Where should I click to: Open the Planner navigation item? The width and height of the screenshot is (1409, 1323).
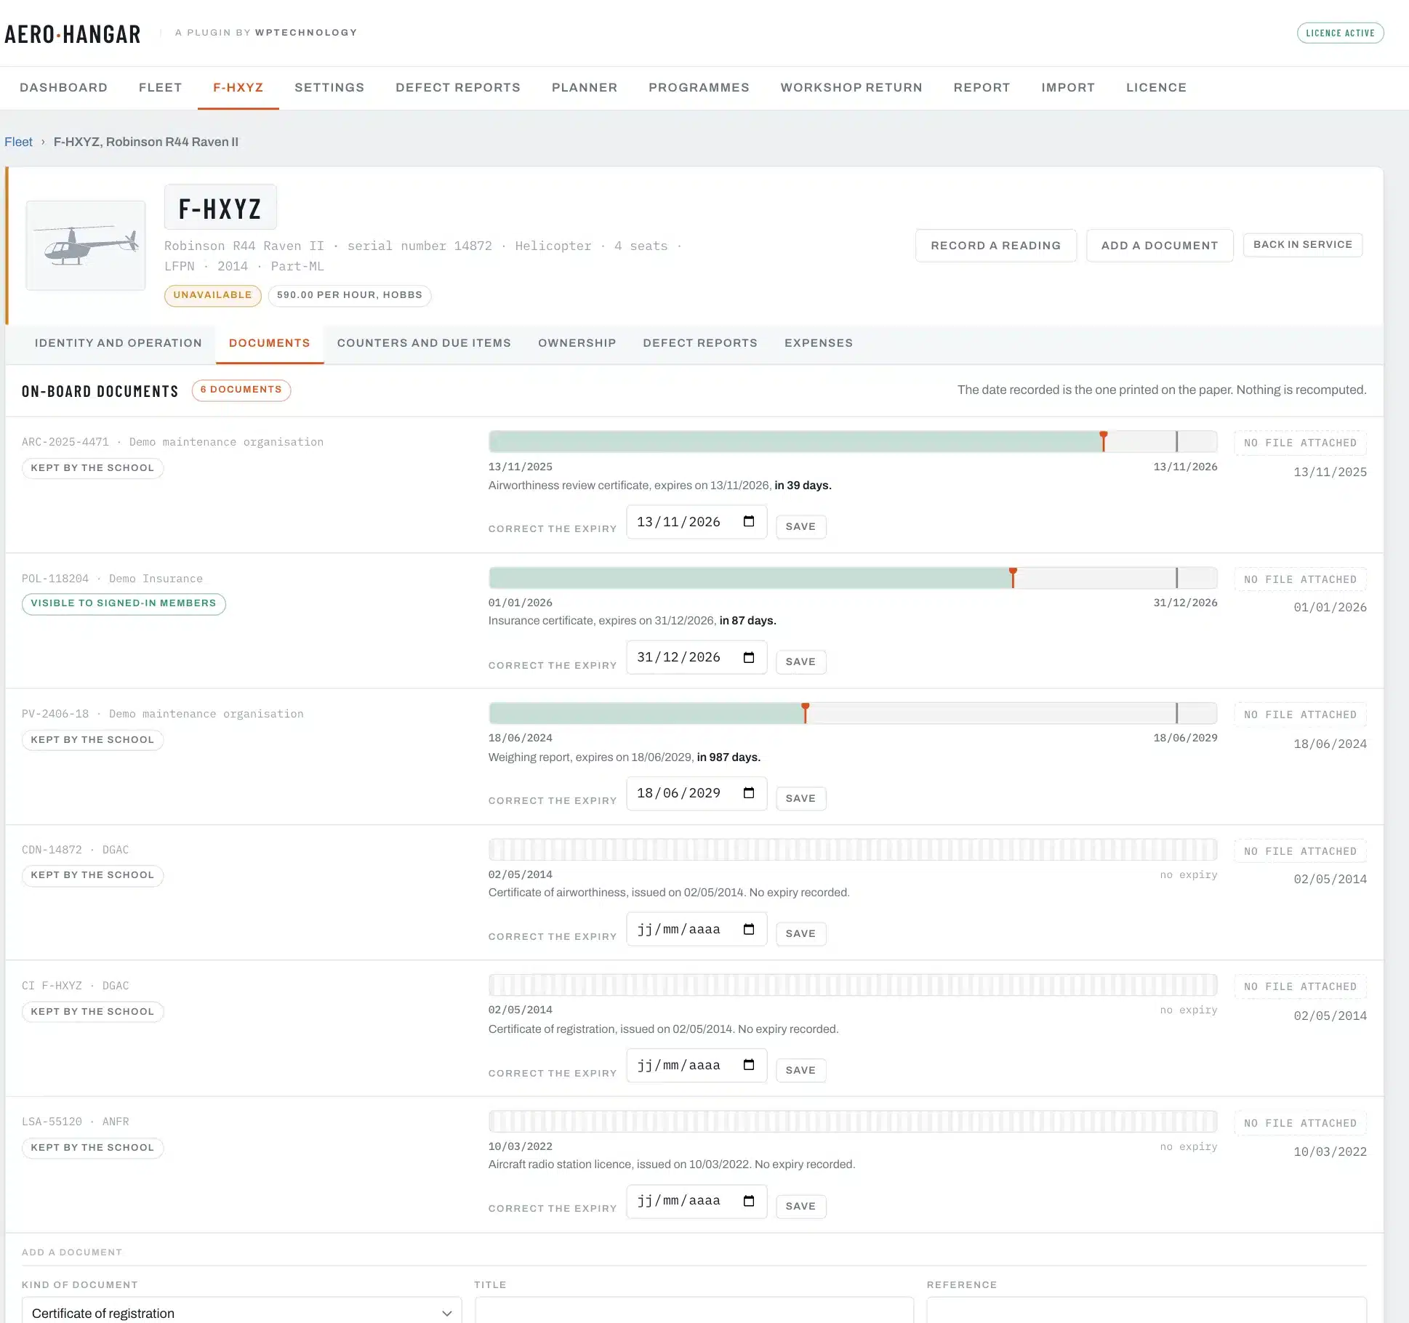click(x=585, y=87)
